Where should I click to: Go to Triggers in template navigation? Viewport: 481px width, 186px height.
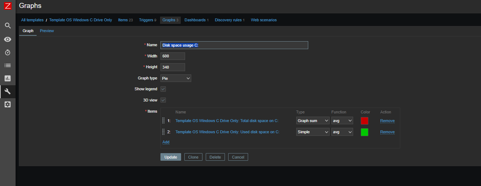coord(146,20)
